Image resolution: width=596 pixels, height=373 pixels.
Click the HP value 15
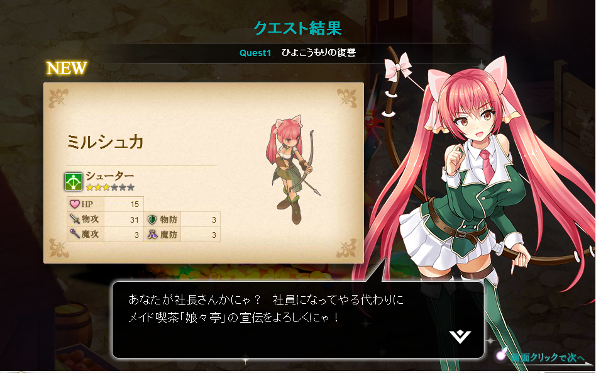[135, 204]
